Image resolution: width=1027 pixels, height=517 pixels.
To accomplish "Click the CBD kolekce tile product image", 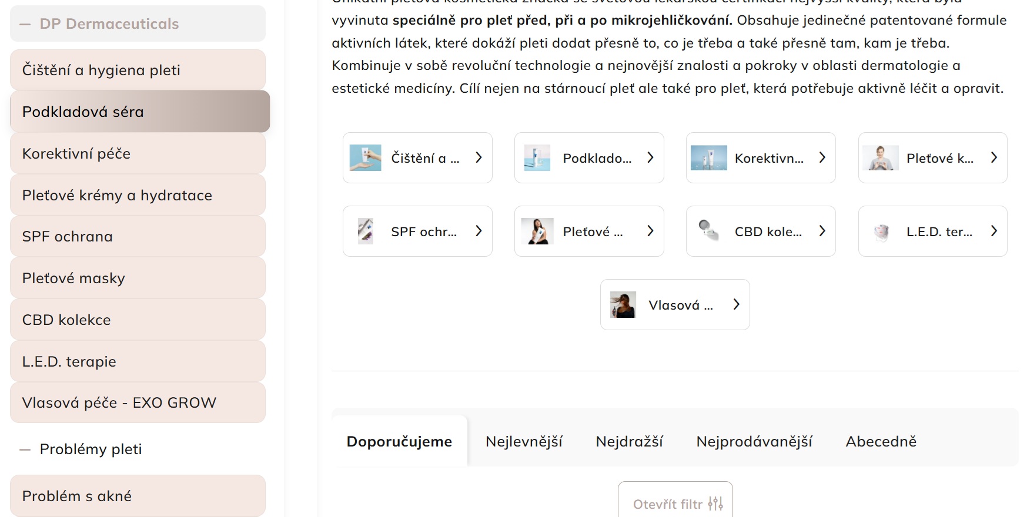I will click(708, 231).
